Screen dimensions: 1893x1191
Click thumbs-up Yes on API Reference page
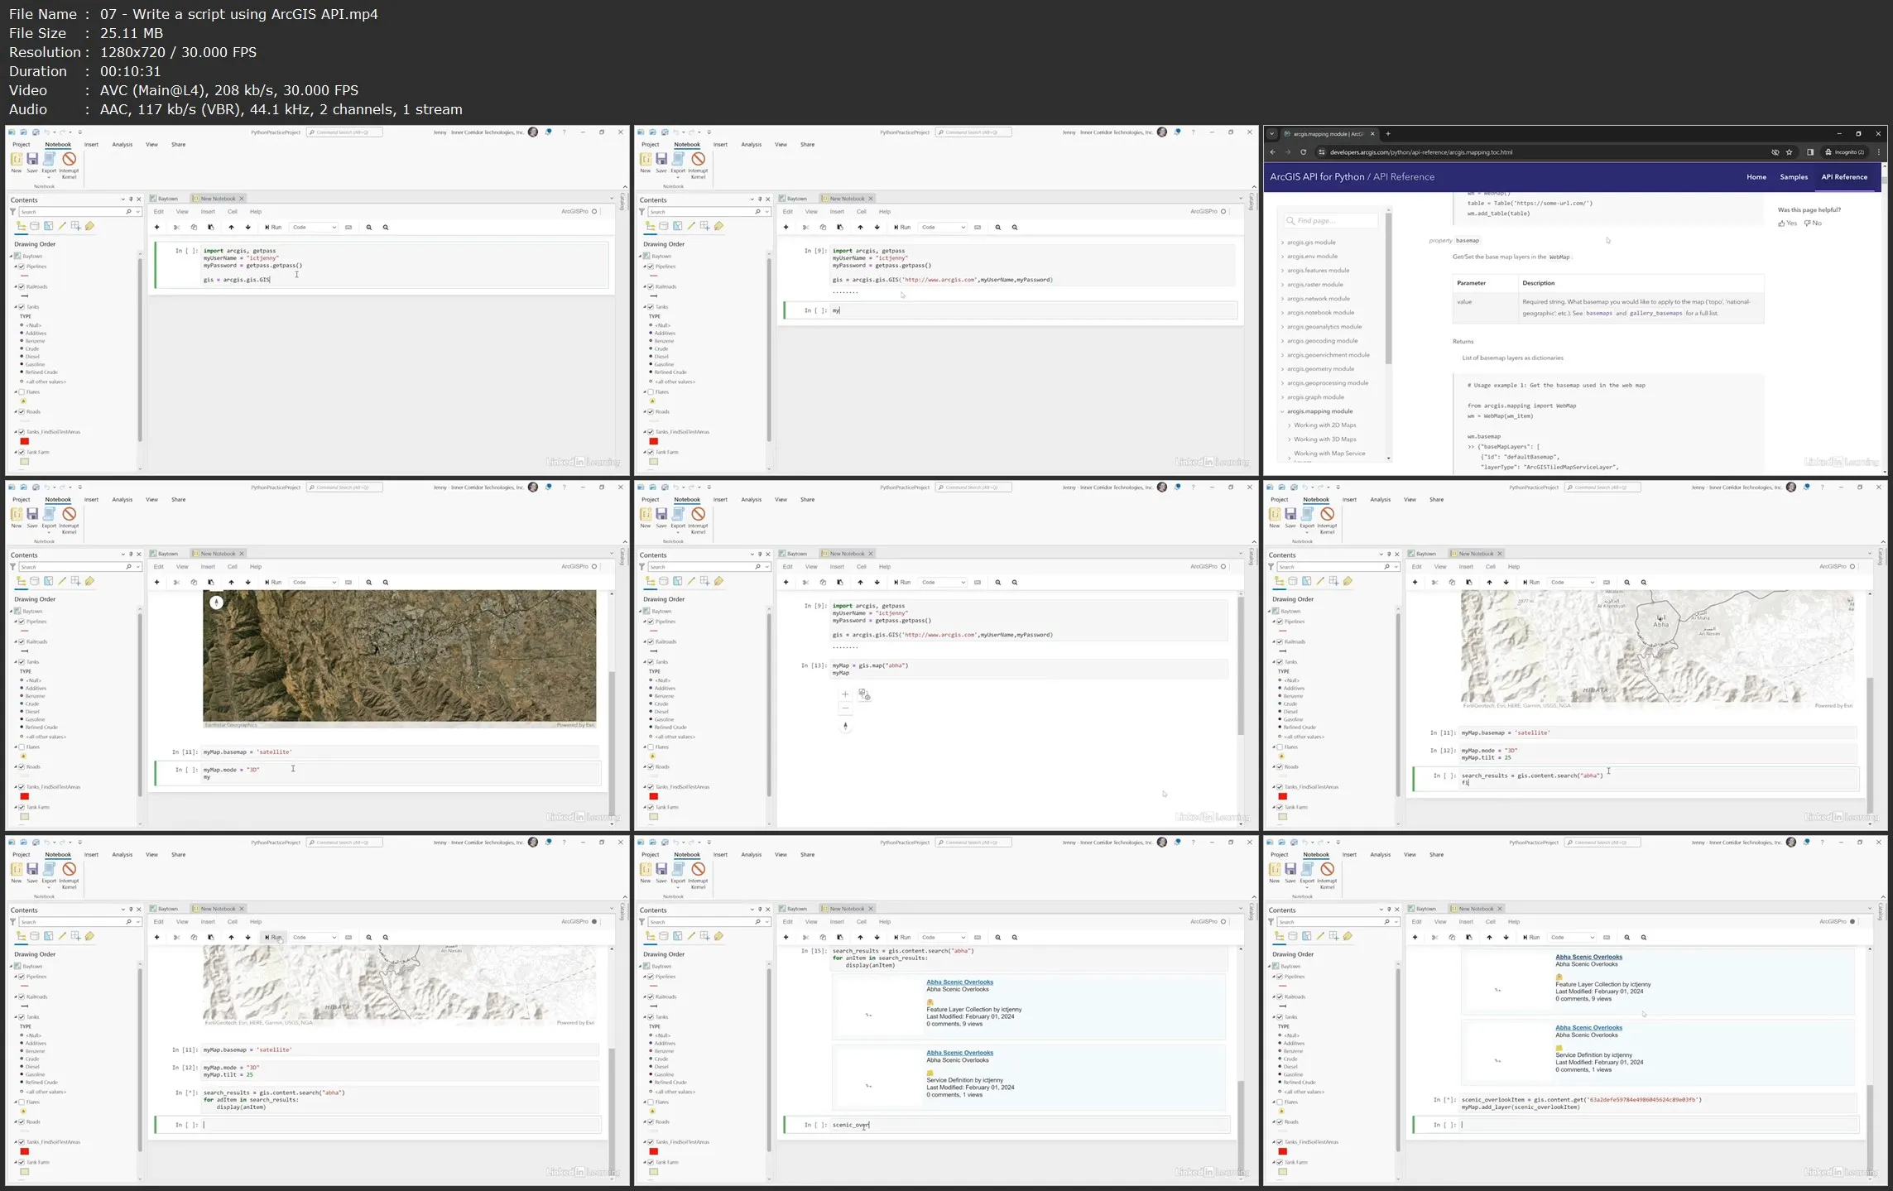pos(1787,223)
